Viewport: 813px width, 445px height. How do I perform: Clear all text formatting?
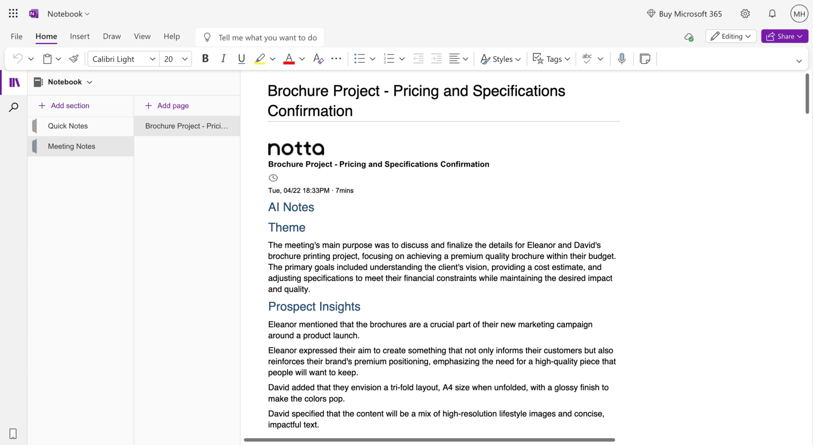[x=318, y=59]
